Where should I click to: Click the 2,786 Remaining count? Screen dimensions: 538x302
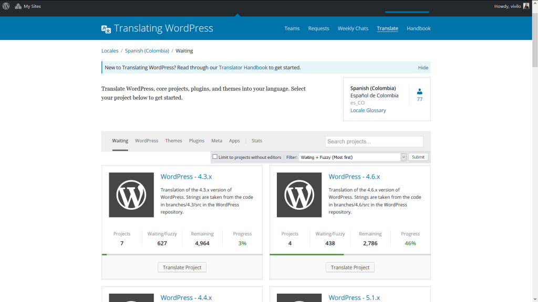(x=370, y=243)
